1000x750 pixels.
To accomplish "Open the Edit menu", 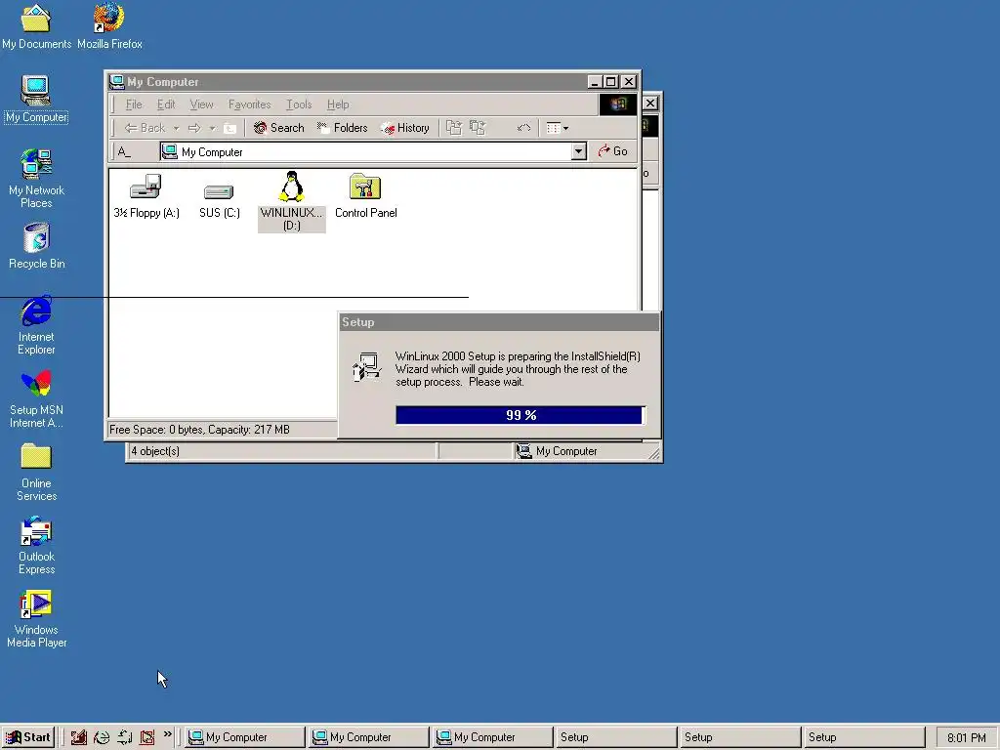I will pos(166,104).
